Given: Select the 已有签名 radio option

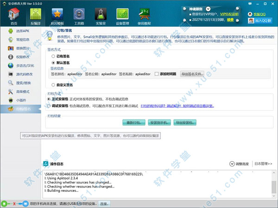Looking at the screenshot, I should [53, 56].
